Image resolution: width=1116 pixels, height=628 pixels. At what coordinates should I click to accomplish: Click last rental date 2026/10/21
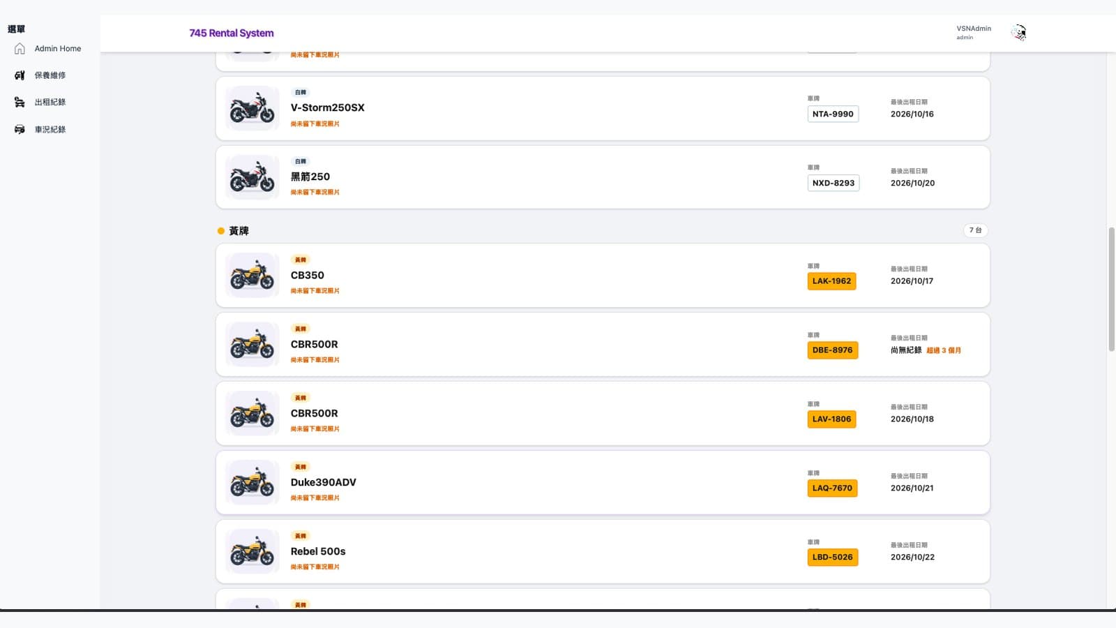912,488
